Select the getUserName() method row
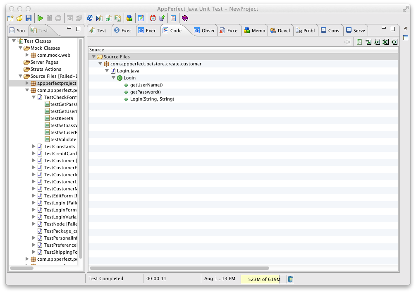 [243, 85]
